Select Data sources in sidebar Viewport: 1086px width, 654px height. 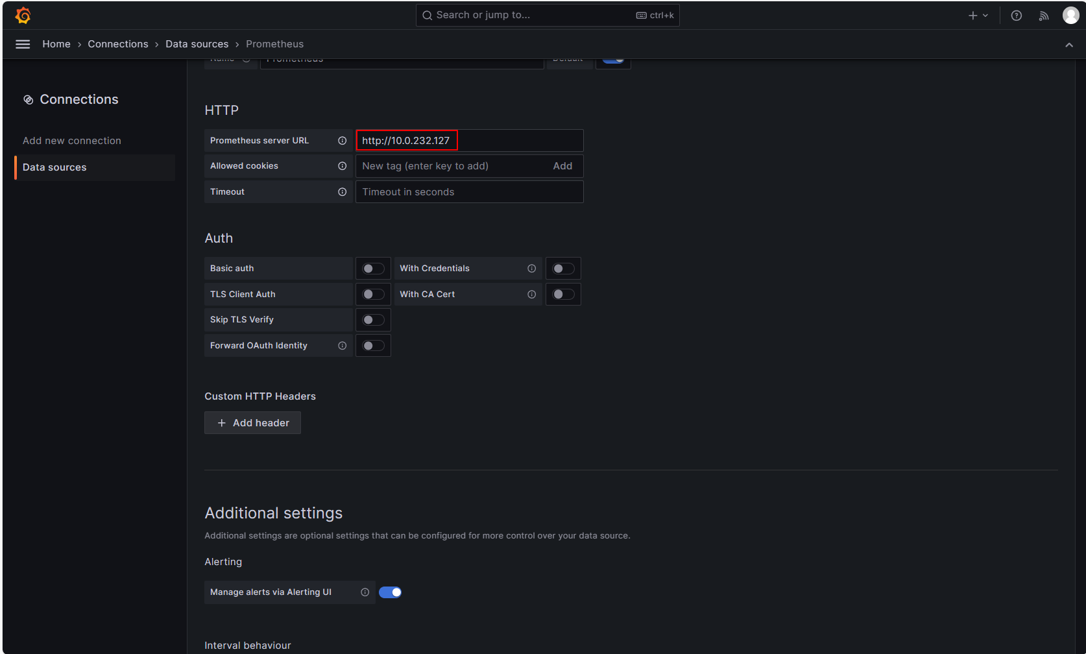(x=54, y=167)
